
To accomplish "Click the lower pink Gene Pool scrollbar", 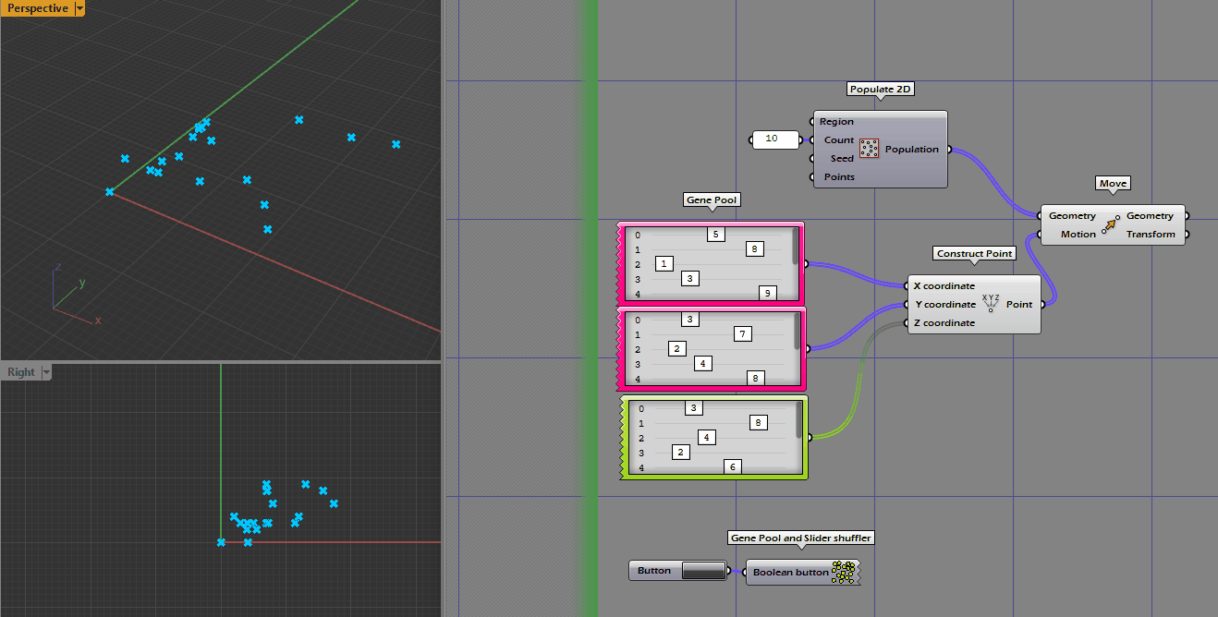I will pyautogui.click(x=798, y=332).
